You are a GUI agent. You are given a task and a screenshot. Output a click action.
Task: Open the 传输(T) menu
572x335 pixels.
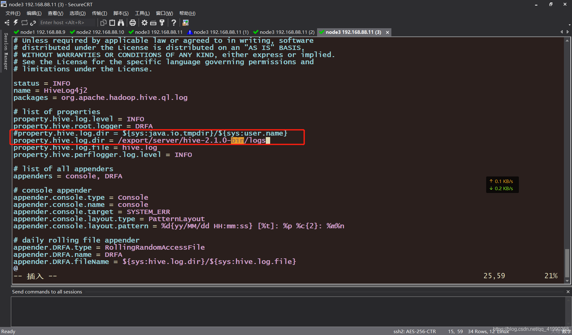tap(99, 13)
